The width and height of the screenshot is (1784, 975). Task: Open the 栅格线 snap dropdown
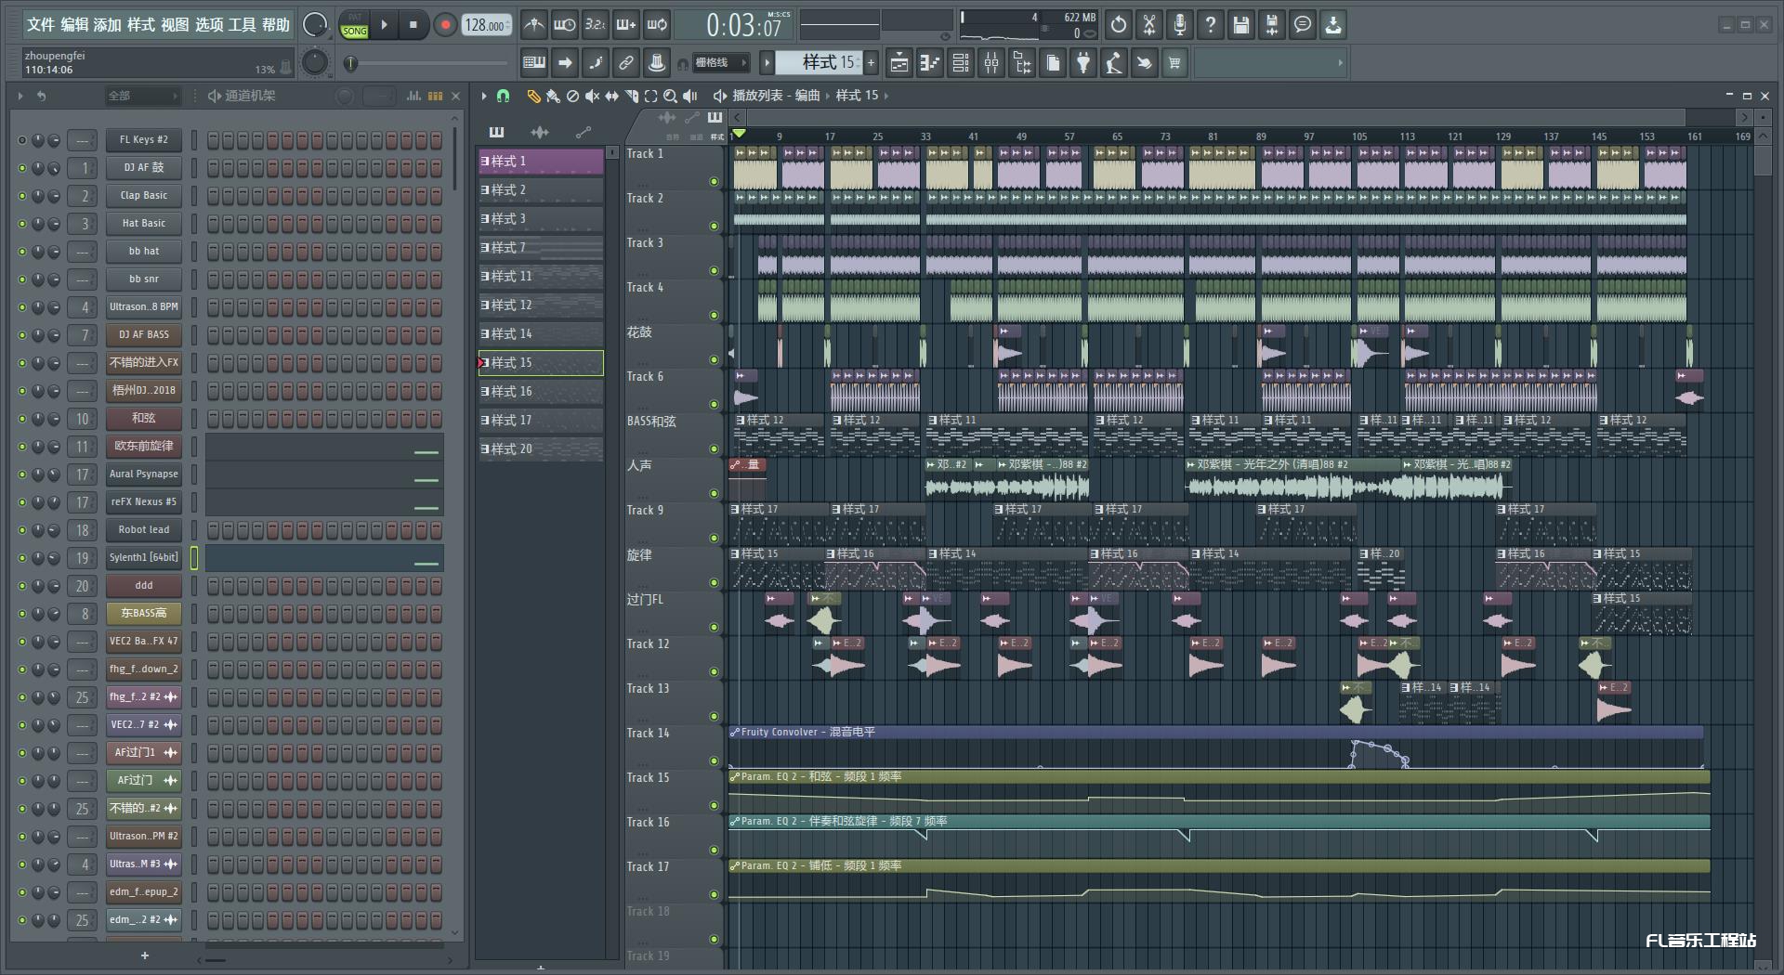tap(719, 63)
